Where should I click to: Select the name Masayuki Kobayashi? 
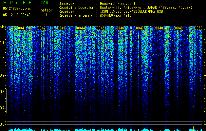click(x=118, y=4)
